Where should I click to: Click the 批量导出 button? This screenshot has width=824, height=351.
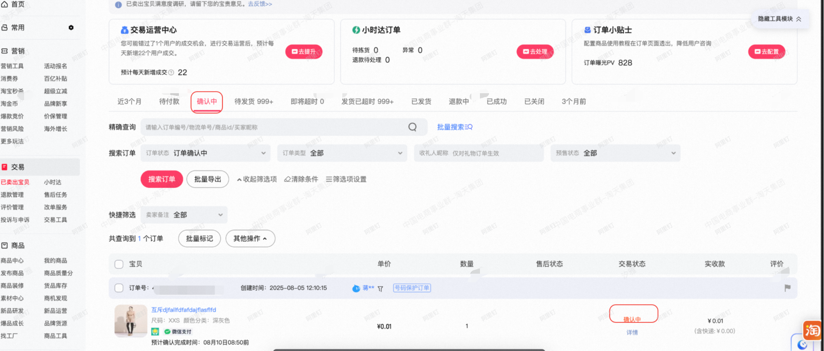coord(208,179)
